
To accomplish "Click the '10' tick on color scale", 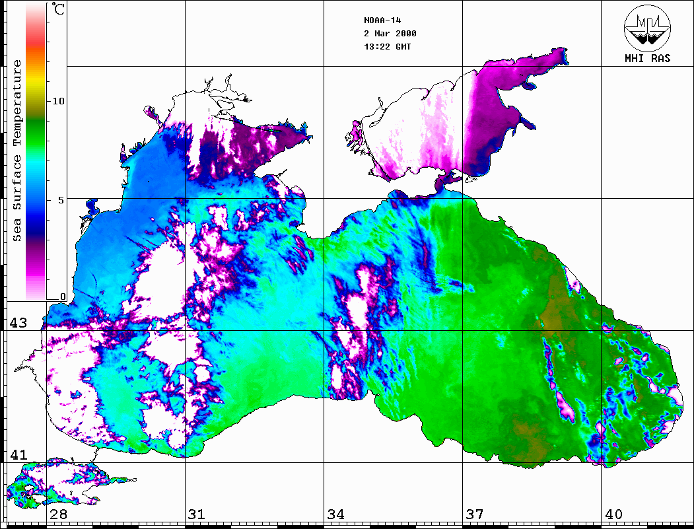I will (x=58, y=101).
